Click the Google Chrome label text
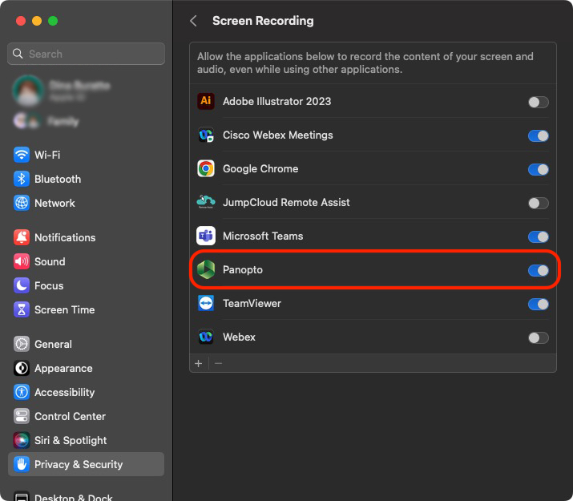The image size is (573, 501). coord(260,168)
